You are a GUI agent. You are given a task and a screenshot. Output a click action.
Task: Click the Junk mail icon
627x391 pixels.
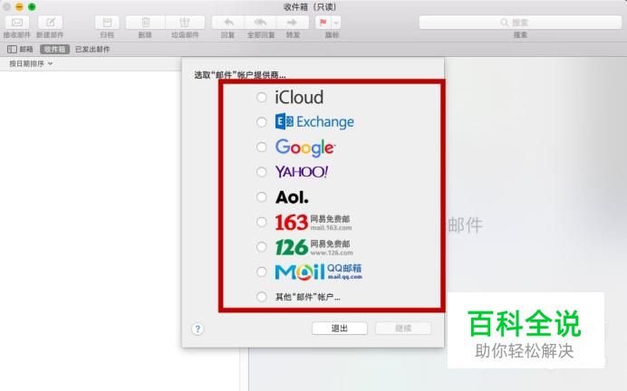(185, 23)
